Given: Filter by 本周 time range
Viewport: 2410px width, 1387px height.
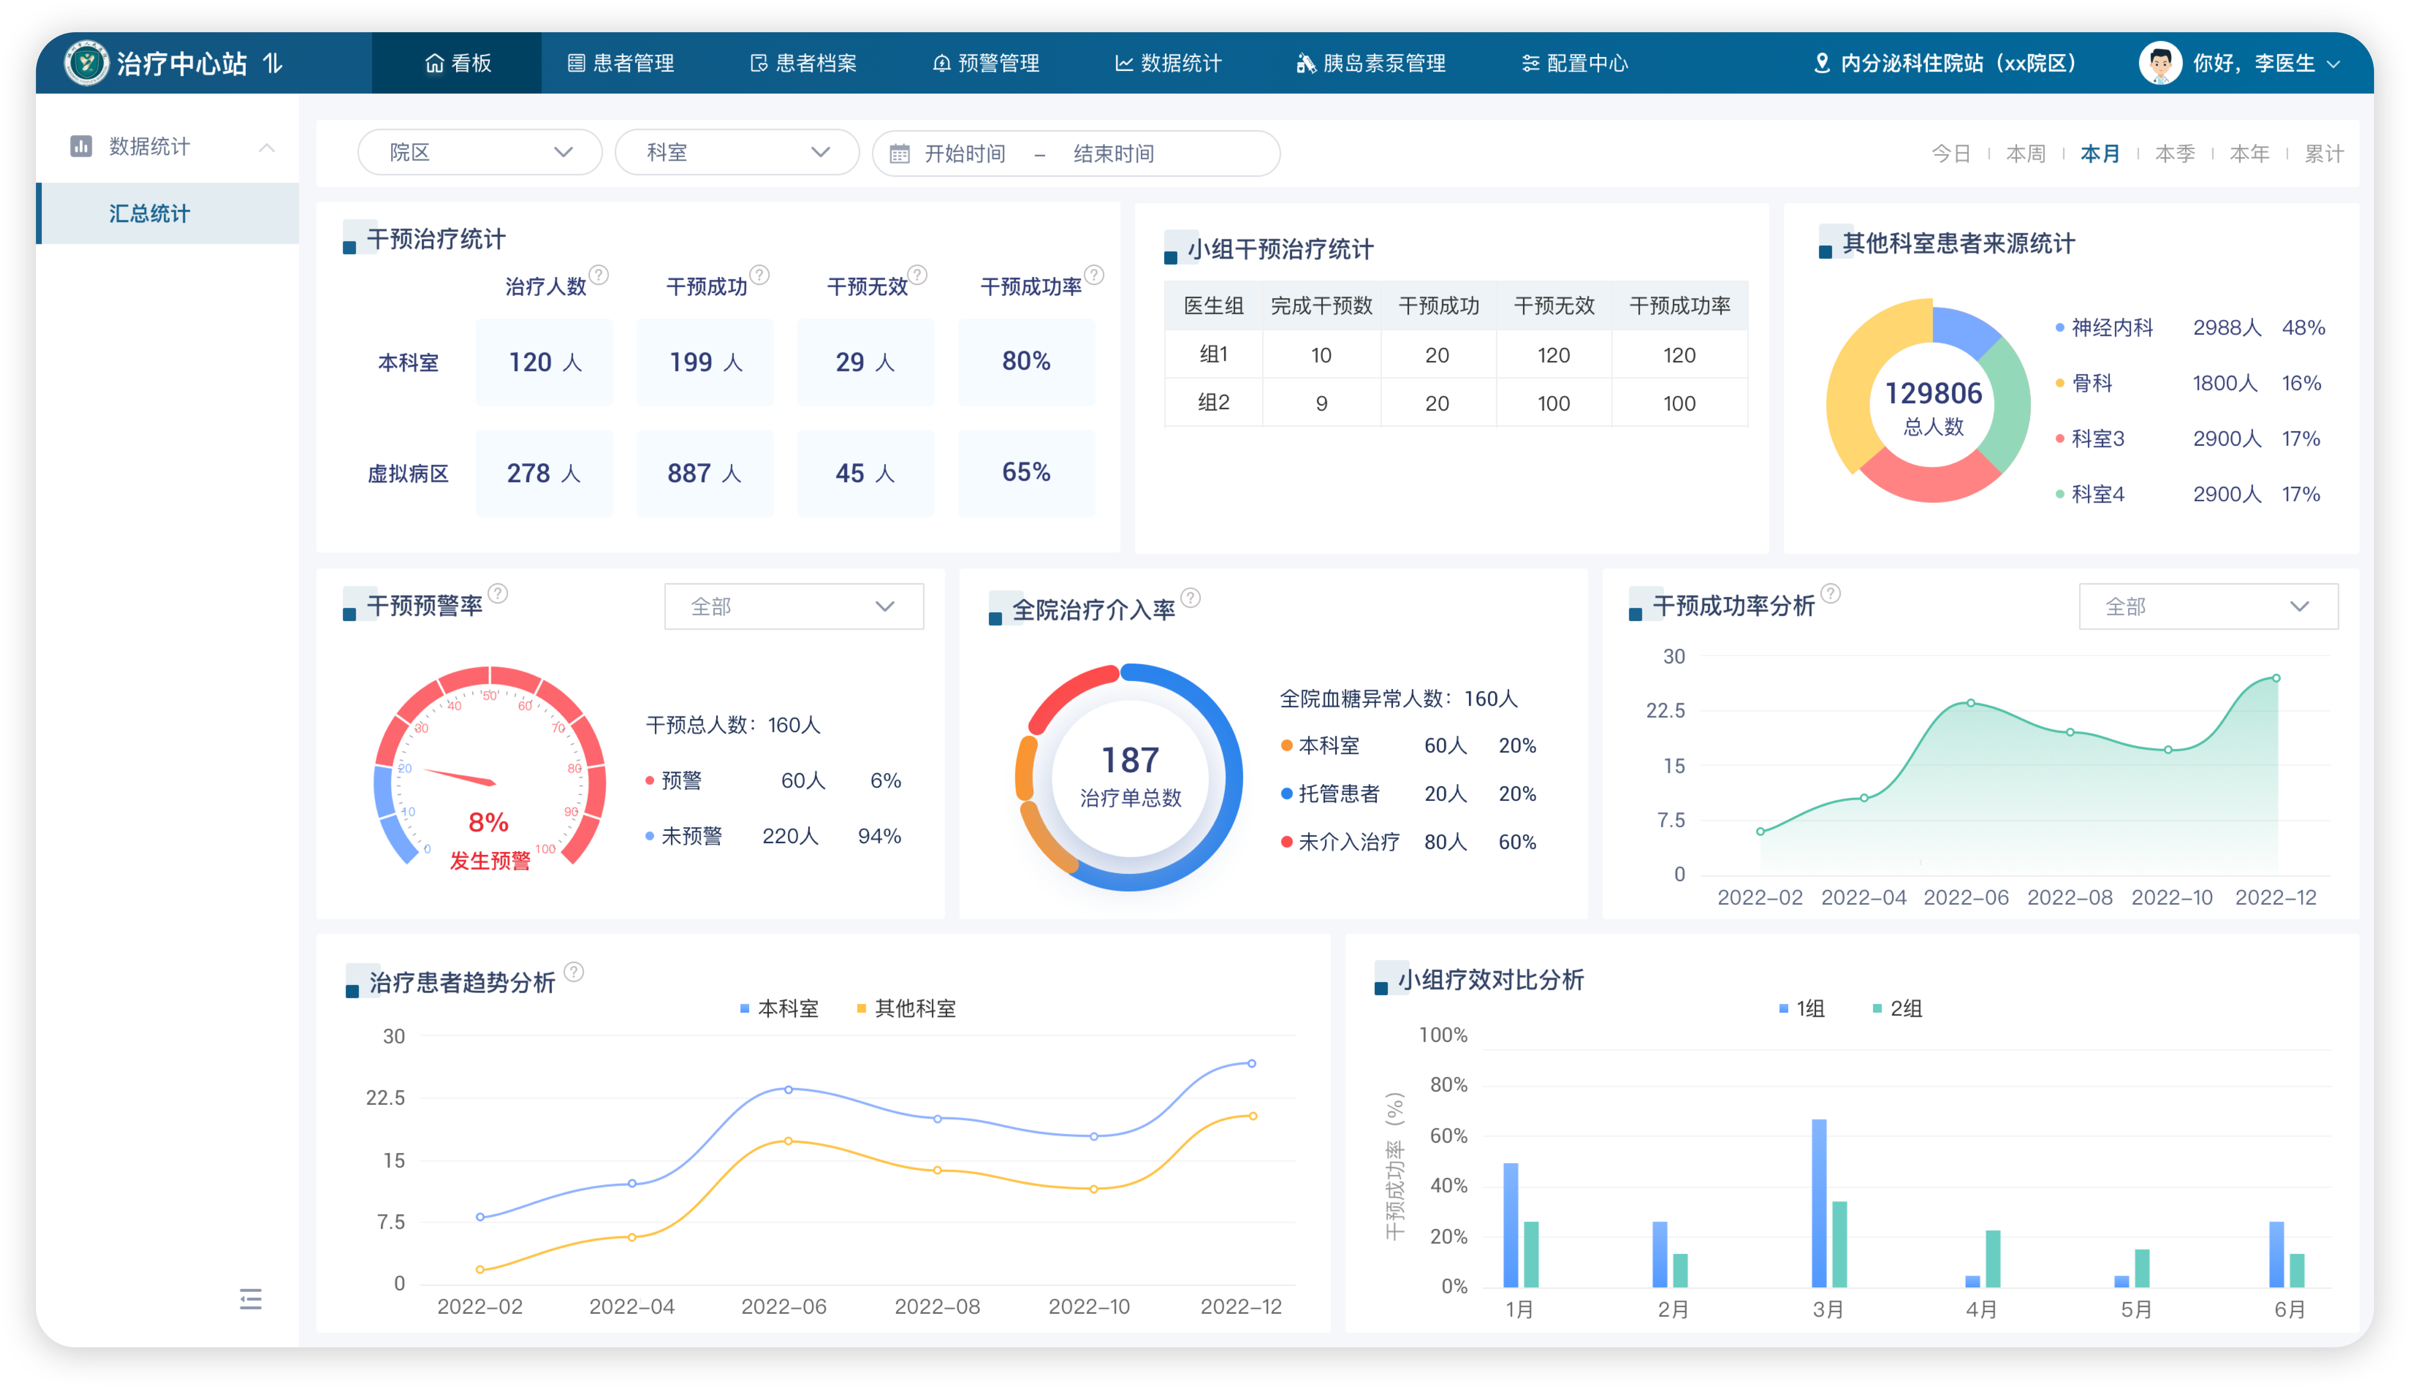Looking at the screenshot, I should click(2025, 153).
